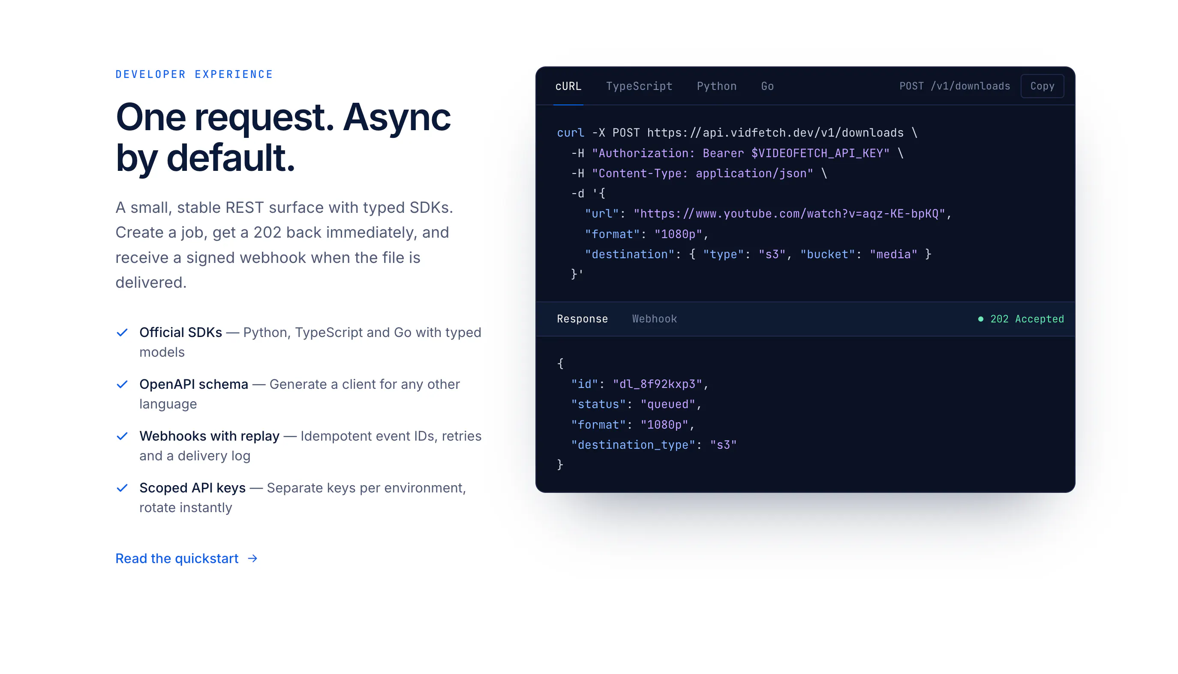Click the Content-Type application/json line
Viewport: 1178px width, 674px height.
pyautogui.click(x=699, y=173)
